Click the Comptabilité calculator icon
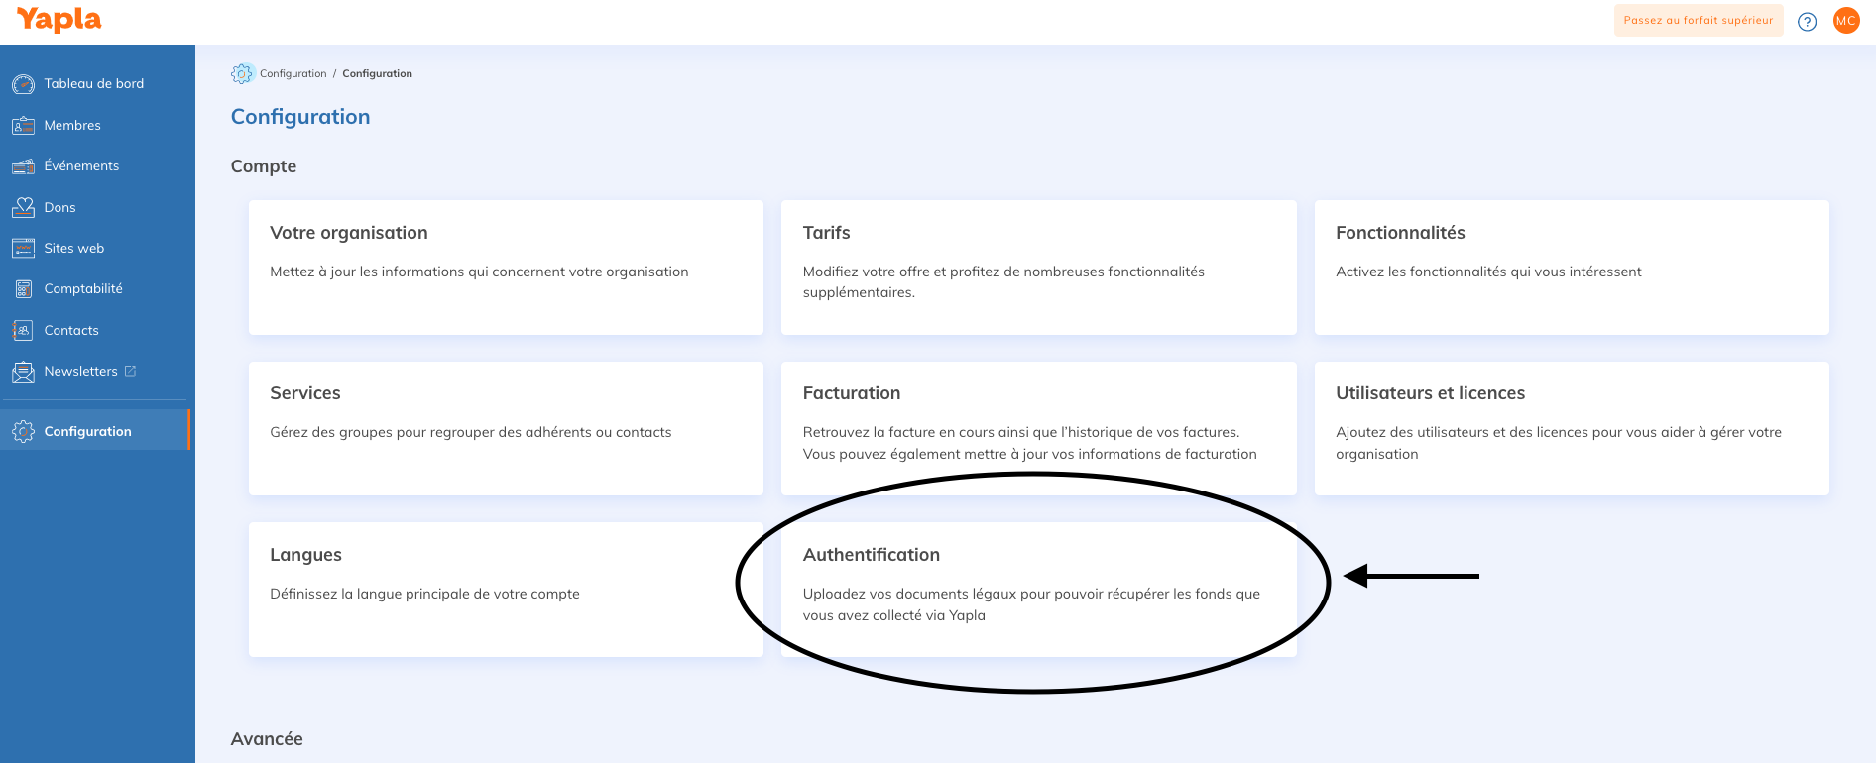 pos(23,289)
